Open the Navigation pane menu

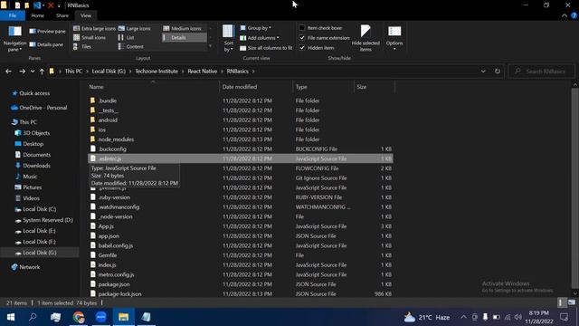[14, 39]
